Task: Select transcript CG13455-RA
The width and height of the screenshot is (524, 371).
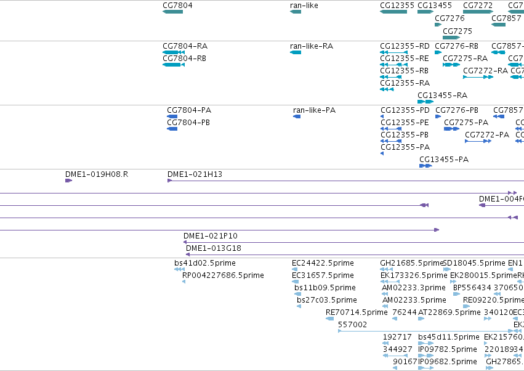Action: [443, 96]
